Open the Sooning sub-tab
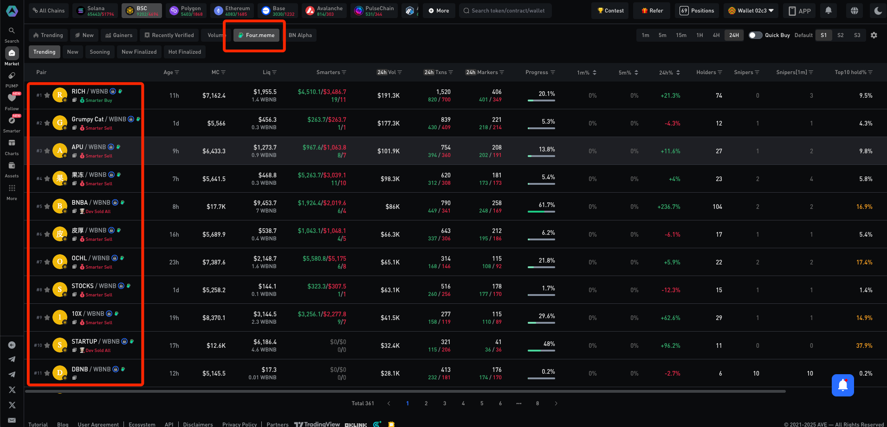 100,52
